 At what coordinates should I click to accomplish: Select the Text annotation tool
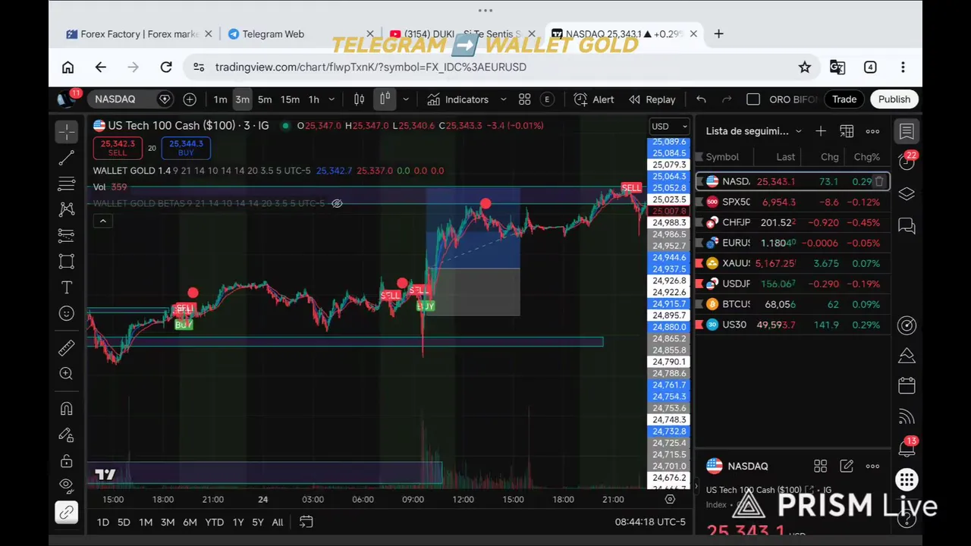click(x=67, y=287)
